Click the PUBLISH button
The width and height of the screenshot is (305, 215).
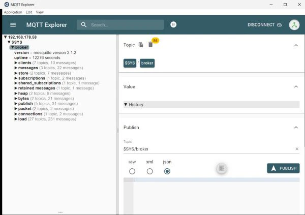[x=283, y=168]
